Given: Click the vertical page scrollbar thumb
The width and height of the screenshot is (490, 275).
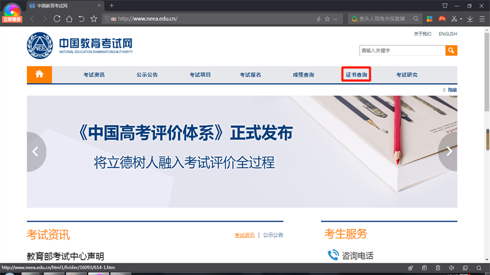Looking at the screenshot, I should tap(487, 71).
